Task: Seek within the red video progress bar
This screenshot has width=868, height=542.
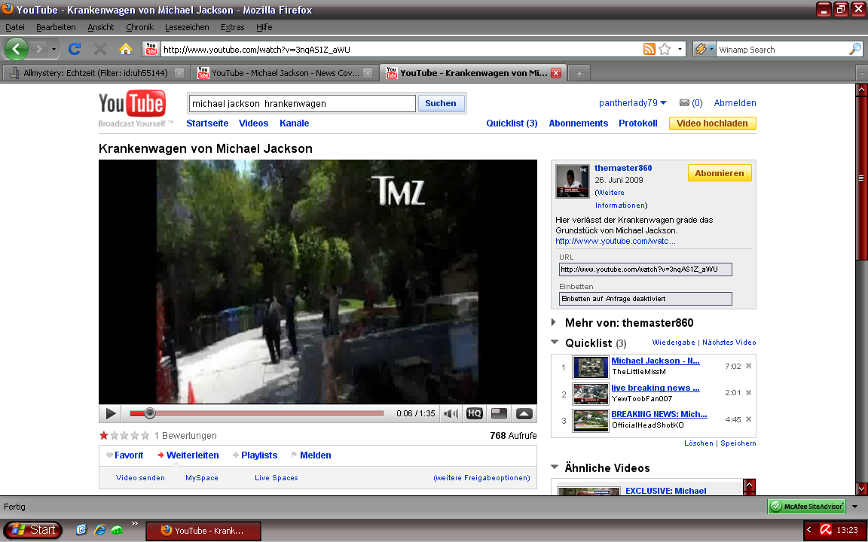Action: [x=257, y=413]
